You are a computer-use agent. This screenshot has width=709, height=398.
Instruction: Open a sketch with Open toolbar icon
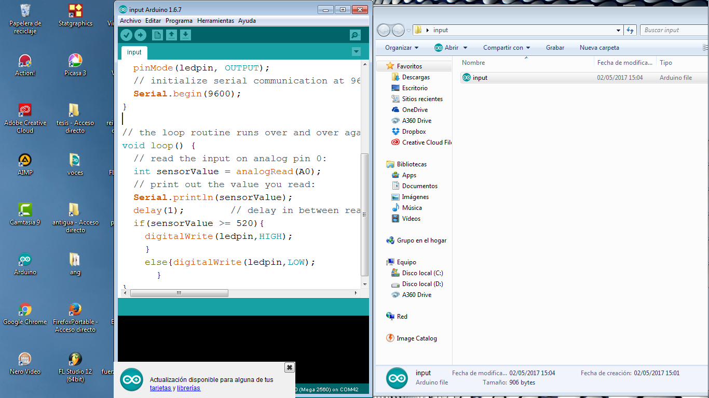171,35
